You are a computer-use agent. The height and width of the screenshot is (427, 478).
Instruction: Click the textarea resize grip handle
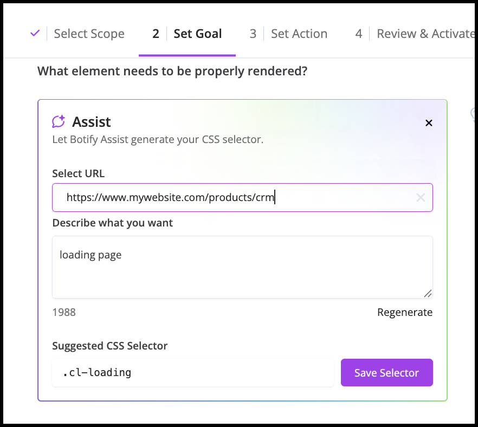point(428,293)
